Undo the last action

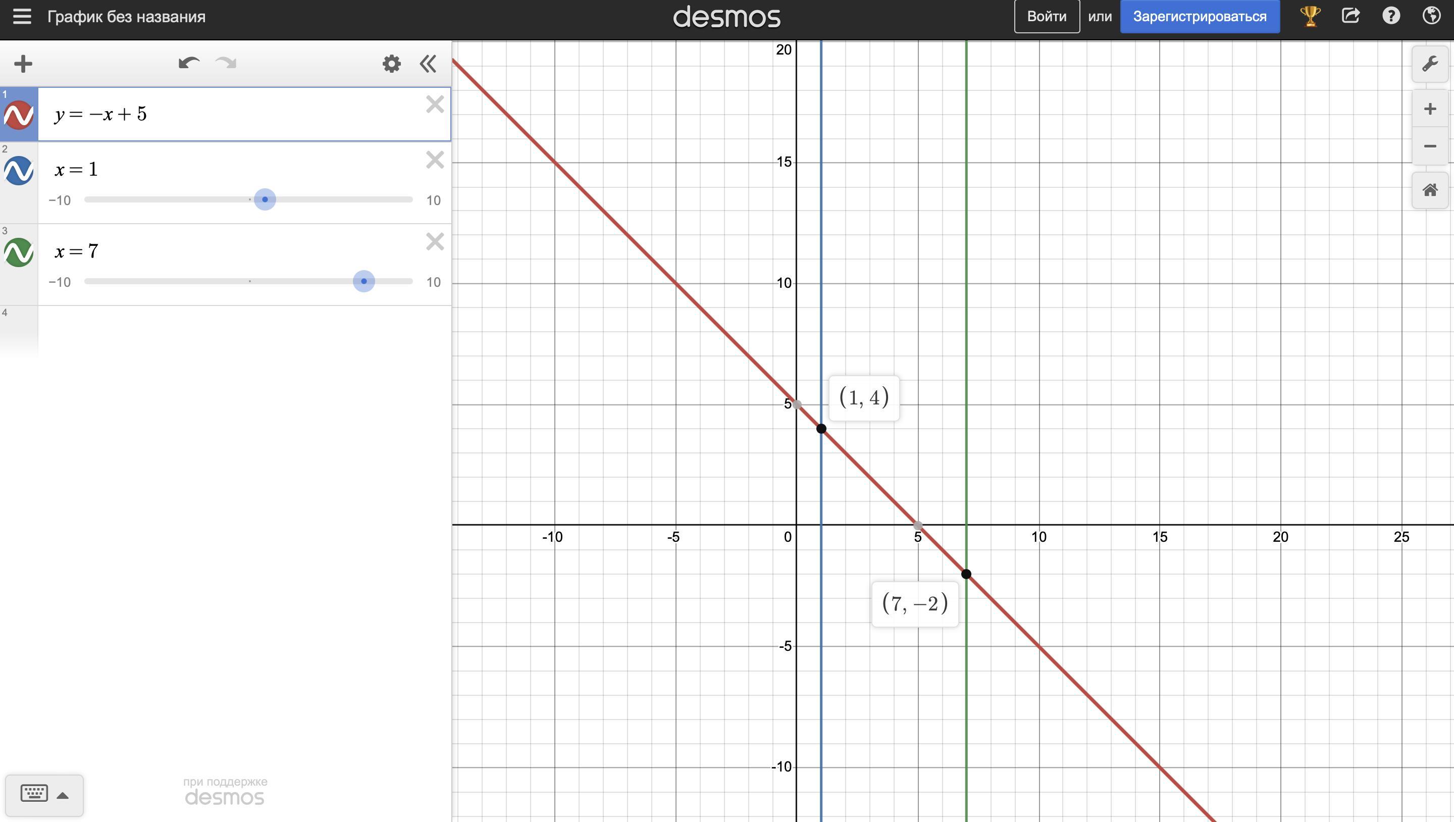(189, 63)
